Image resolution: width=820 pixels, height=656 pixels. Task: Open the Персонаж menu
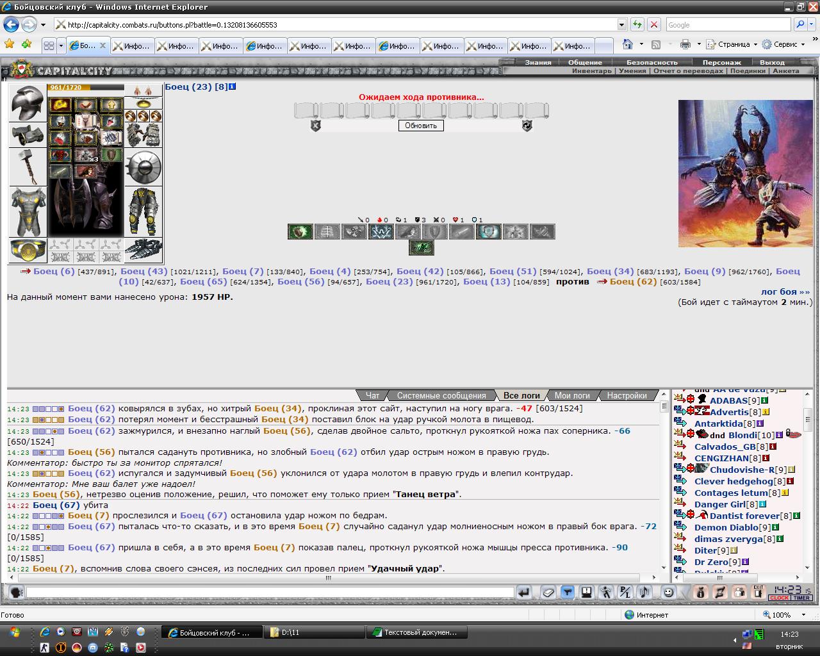[x=721, y=62]
